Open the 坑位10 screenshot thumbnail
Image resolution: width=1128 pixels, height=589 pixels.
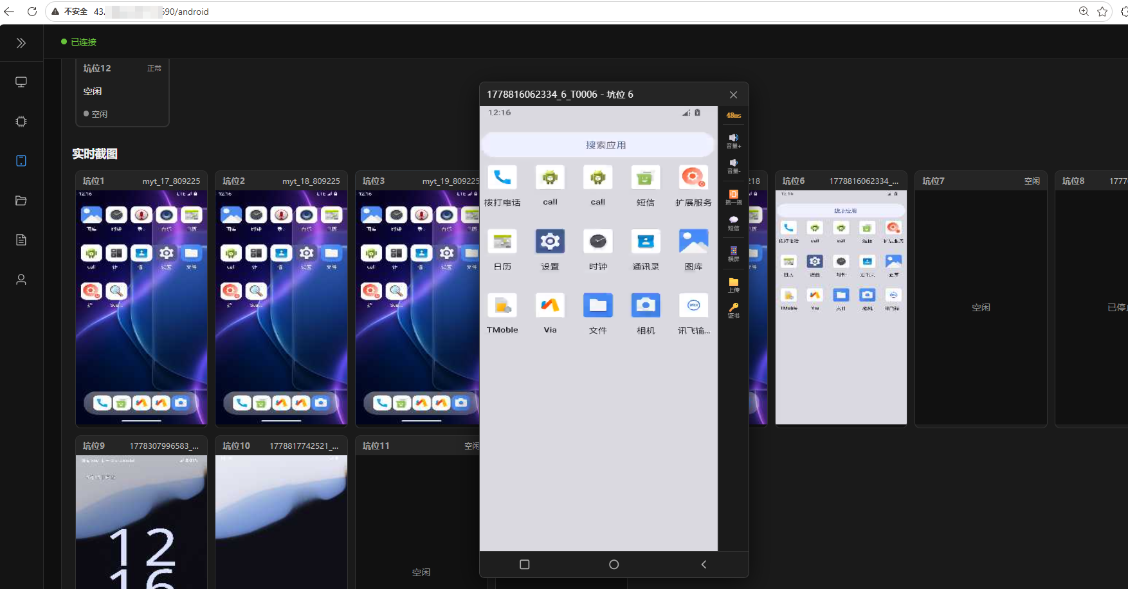pyautogui.click(x=281, y=522)
